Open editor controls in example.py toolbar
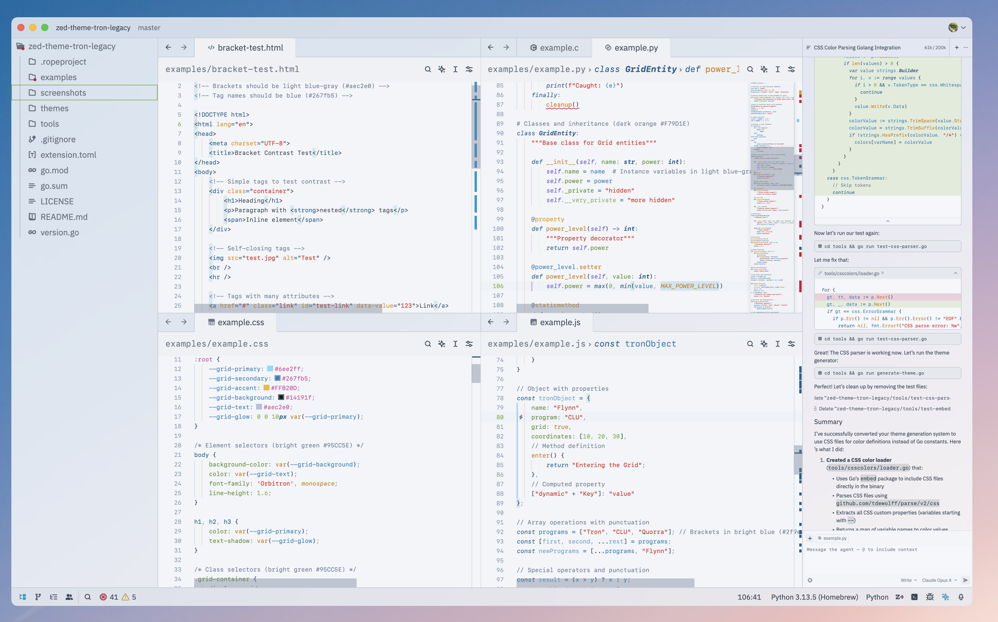The image size is (998, 622). pos(791,69)
